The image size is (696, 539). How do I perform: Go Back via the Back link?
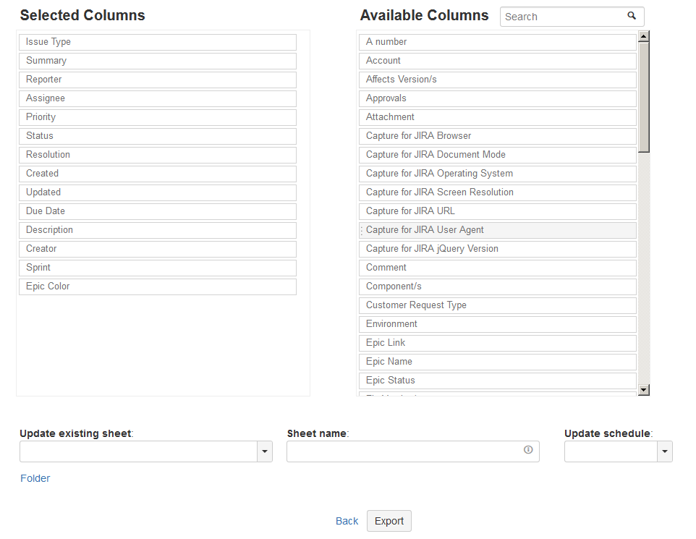point(347,521)
